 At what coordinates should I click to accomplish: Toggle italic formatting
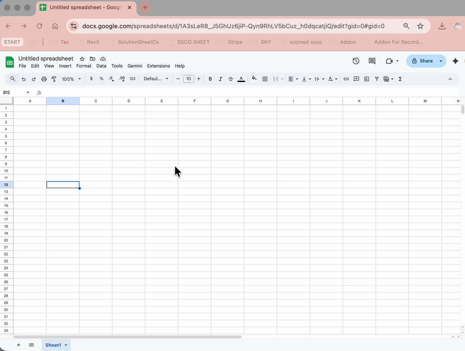(x=221, y=79)
